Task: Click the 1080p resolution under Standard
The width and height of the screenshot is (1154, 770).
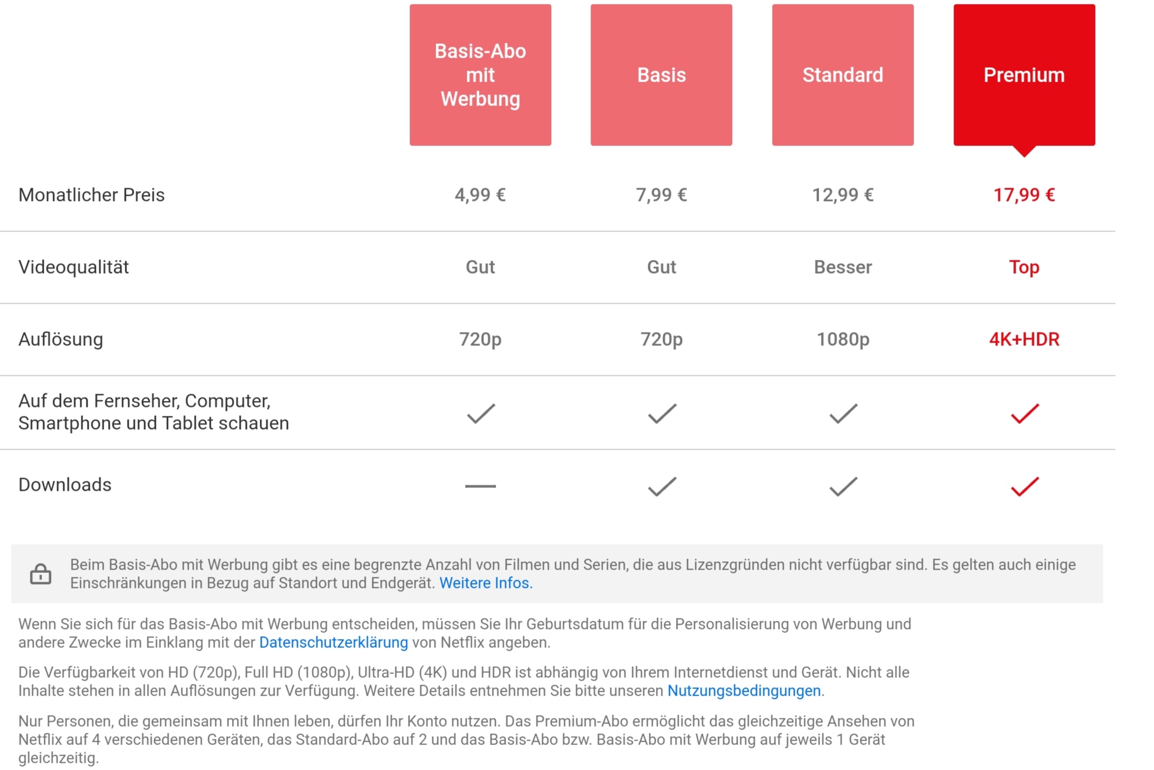Action: pyautogui.click(x=843, y=339)
